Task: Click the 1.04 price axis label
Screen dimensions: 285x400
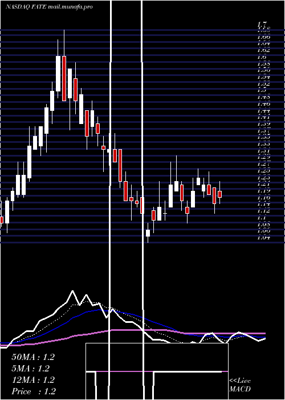Action: (263, 238)
